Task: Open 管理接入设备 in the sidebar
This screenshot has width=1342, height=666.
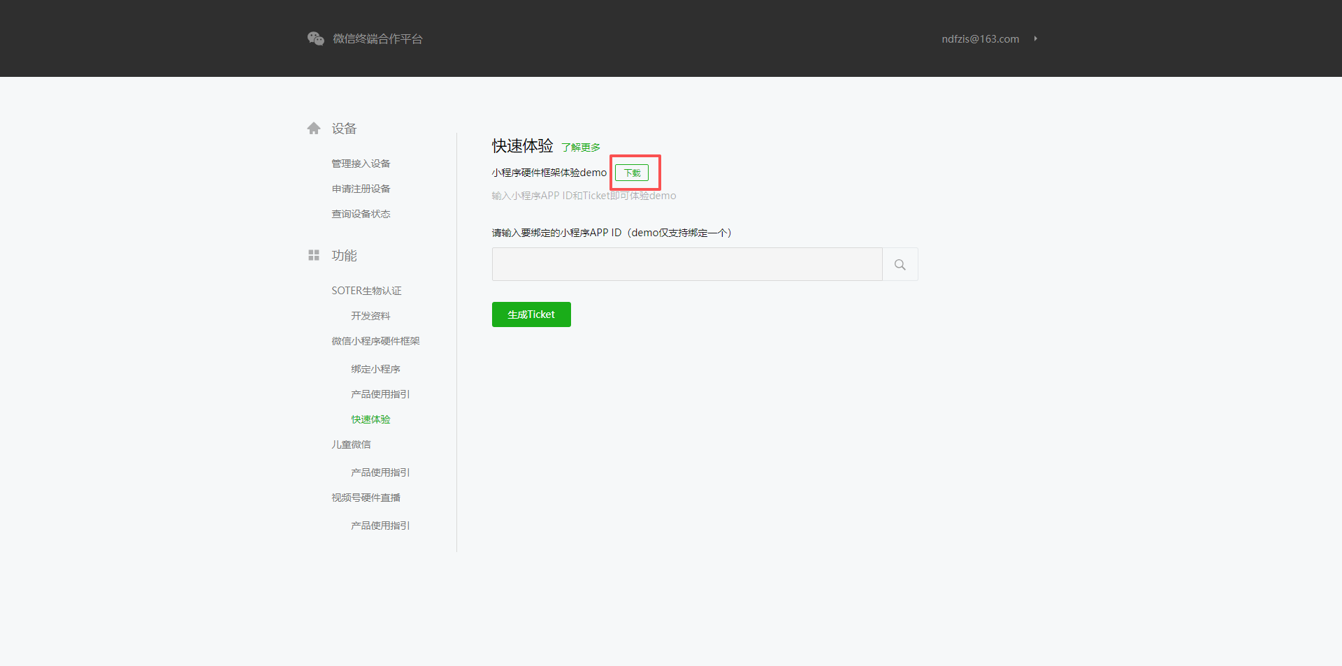Action: (361, 164)
